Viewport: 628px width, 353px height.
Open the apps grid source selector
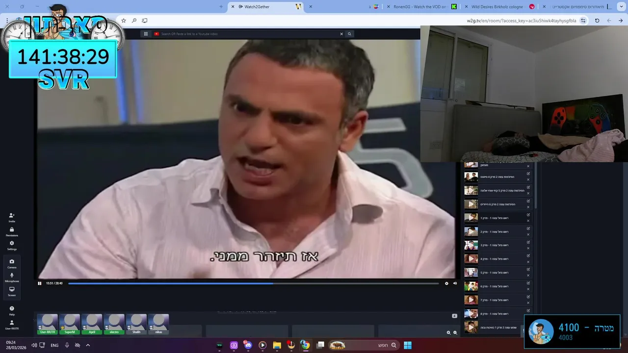[x=146, y=34]
